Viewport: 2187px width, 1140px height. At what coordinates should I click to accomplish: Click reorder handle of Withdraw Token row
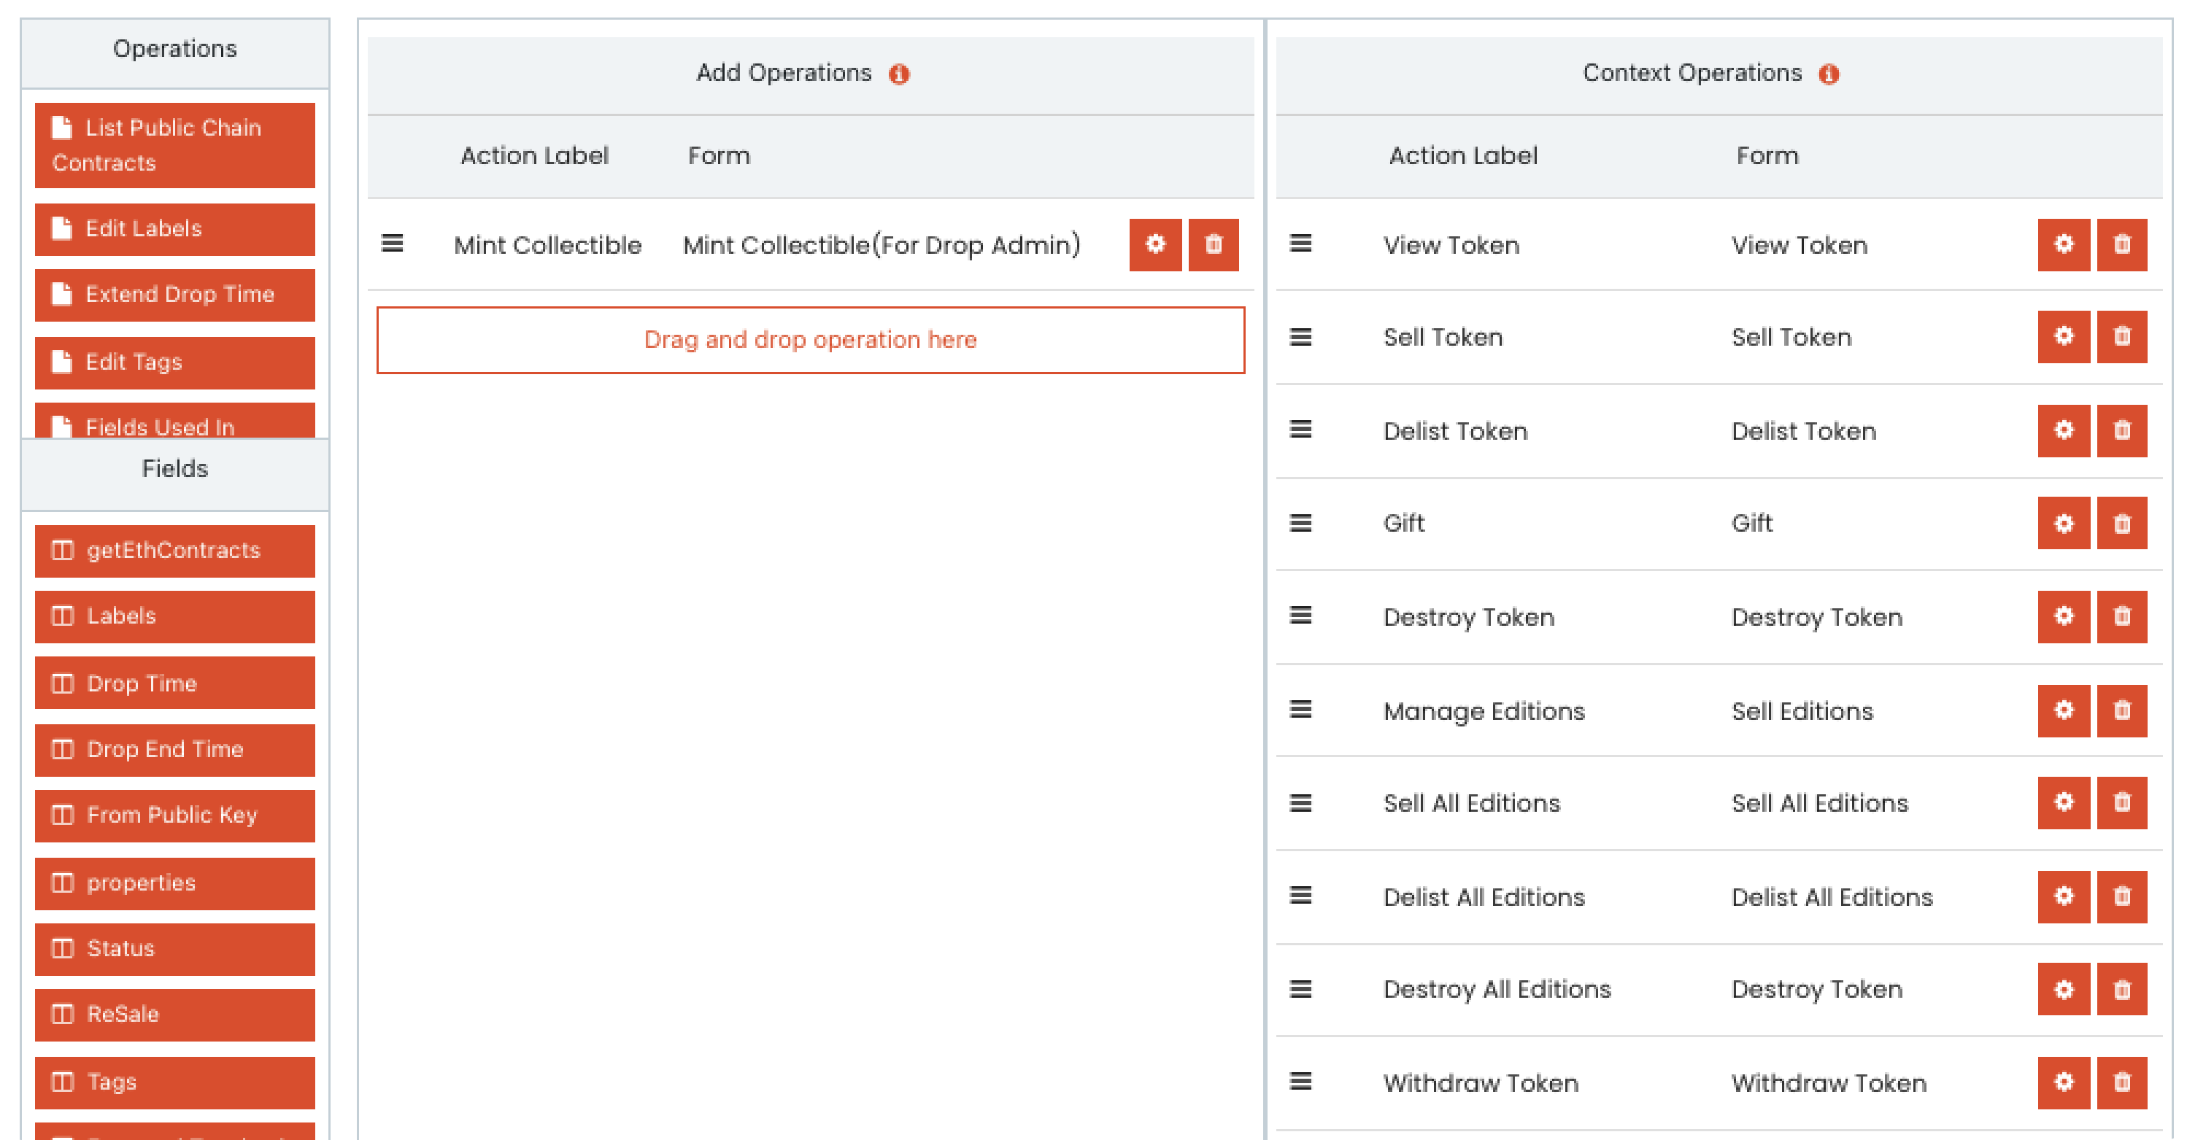coord(1300,1082)
